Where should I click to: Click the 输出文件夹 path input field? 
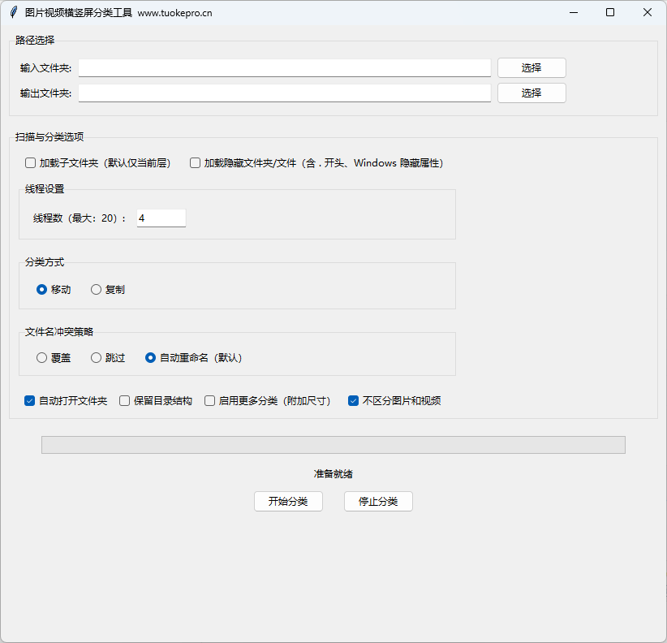pos(284,93)
